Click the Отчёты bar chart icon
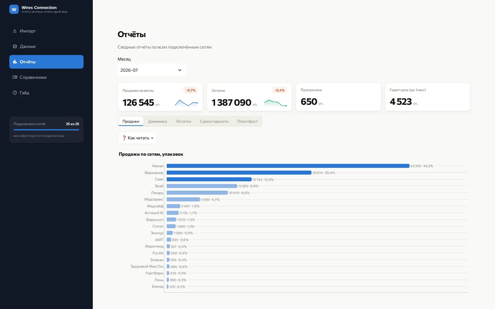 15,62
